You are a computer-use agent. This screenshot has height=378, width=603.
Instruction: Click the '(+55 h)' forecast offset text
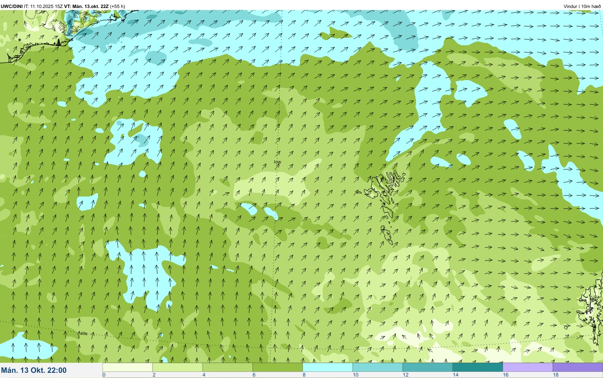(x=117, y=6)
